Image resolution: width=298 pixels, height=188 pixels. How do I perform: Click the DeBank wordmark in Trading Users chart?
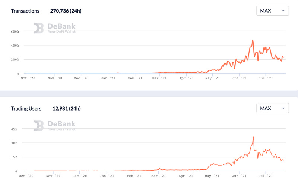click(x=61, y=123)
